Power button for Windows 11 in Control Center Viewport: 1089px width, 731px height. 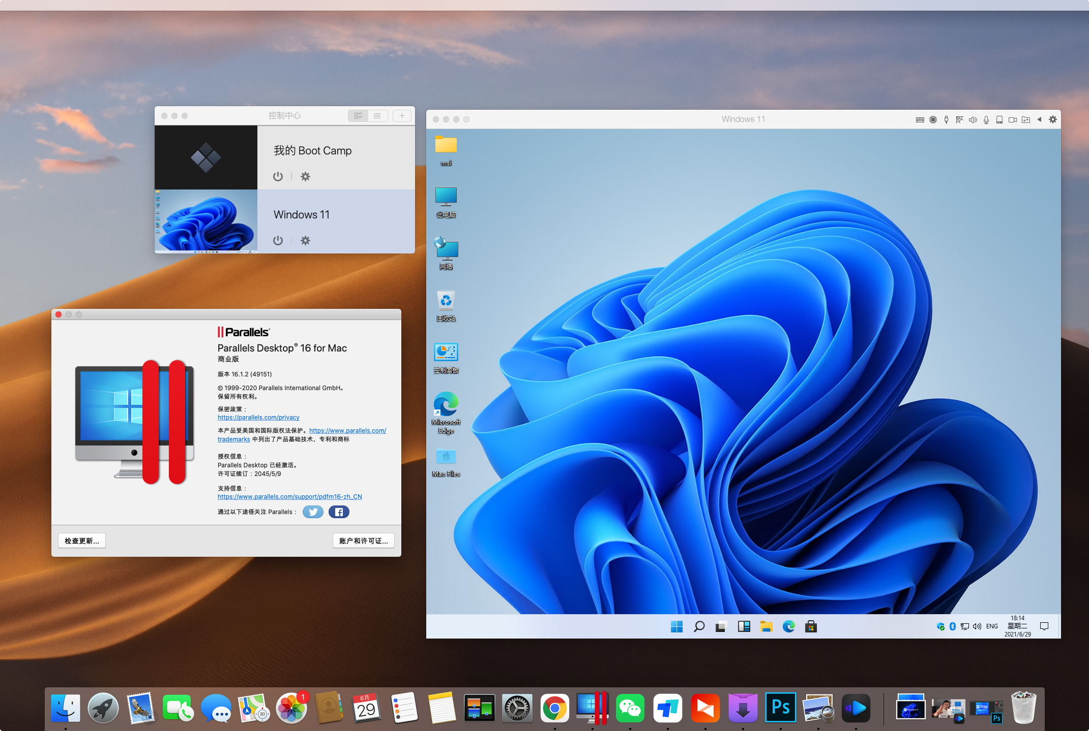[278, 240]
